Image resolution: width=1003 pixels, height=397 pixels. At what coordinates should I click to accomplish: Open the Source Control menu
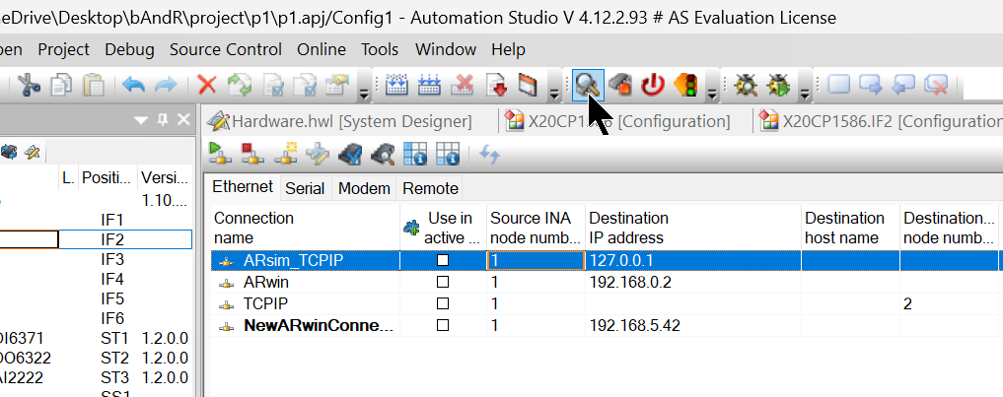pos(226,49)
